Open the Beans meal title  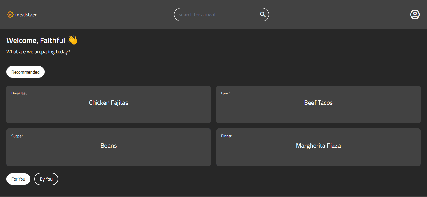(109, 146)
